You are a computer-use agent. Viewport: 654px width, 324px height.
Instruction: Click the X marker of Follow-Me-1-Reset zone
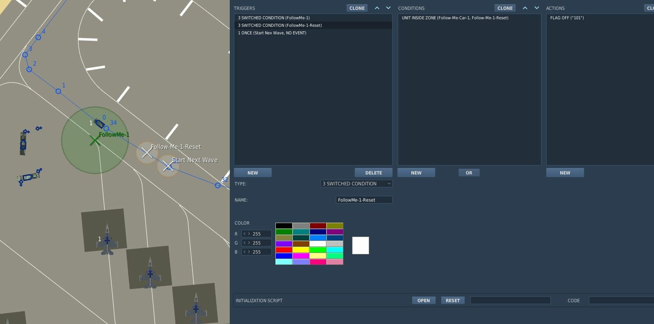click(x=147, y=153)
